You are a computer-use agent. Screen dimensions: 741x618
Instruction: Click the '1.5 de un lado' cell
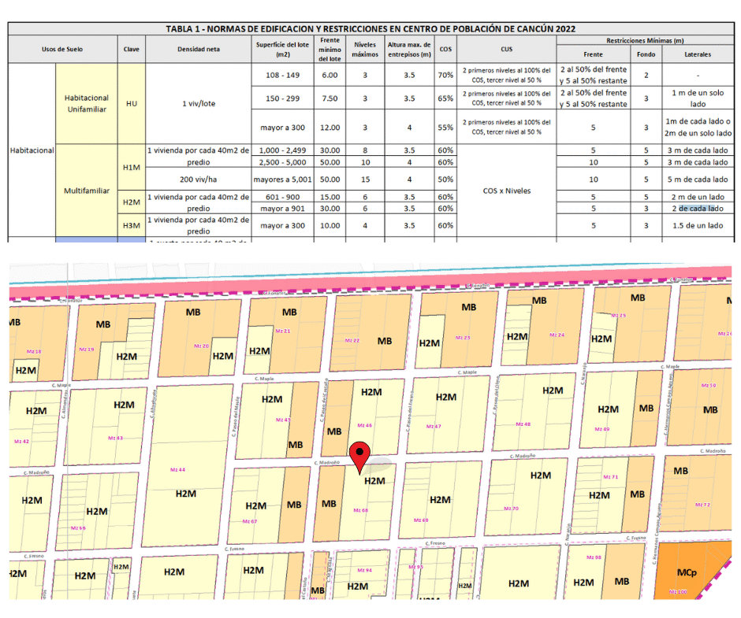pos(698,226)
